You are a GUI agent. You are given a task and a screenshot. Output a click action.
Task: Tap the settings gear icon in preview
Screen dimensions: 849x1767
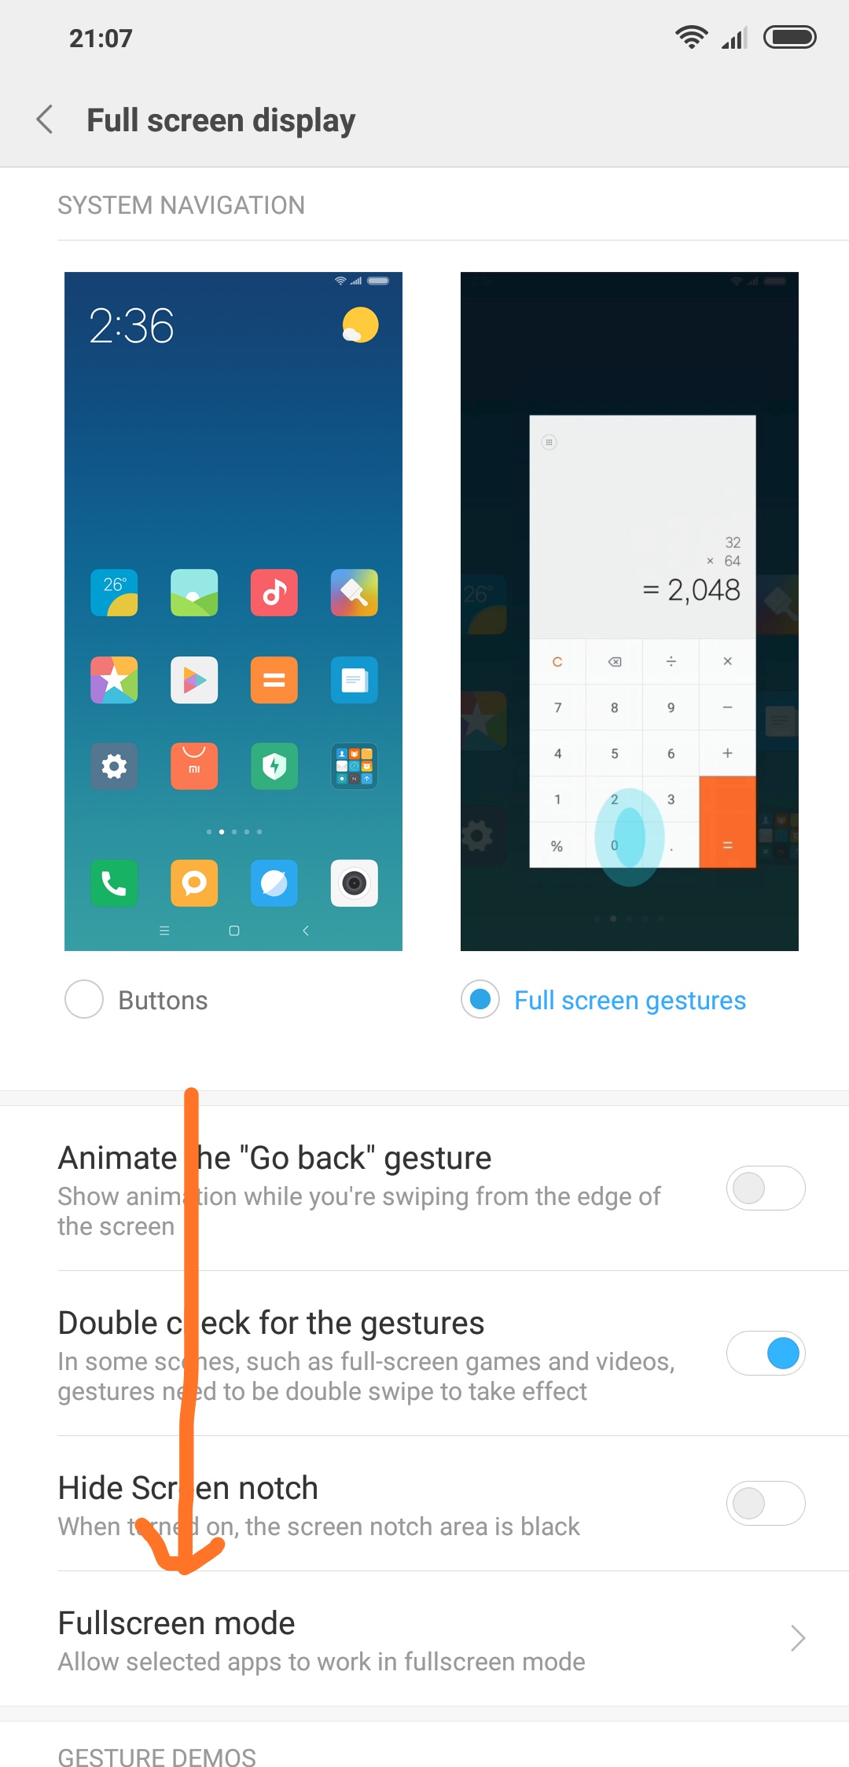pos(114,766)
